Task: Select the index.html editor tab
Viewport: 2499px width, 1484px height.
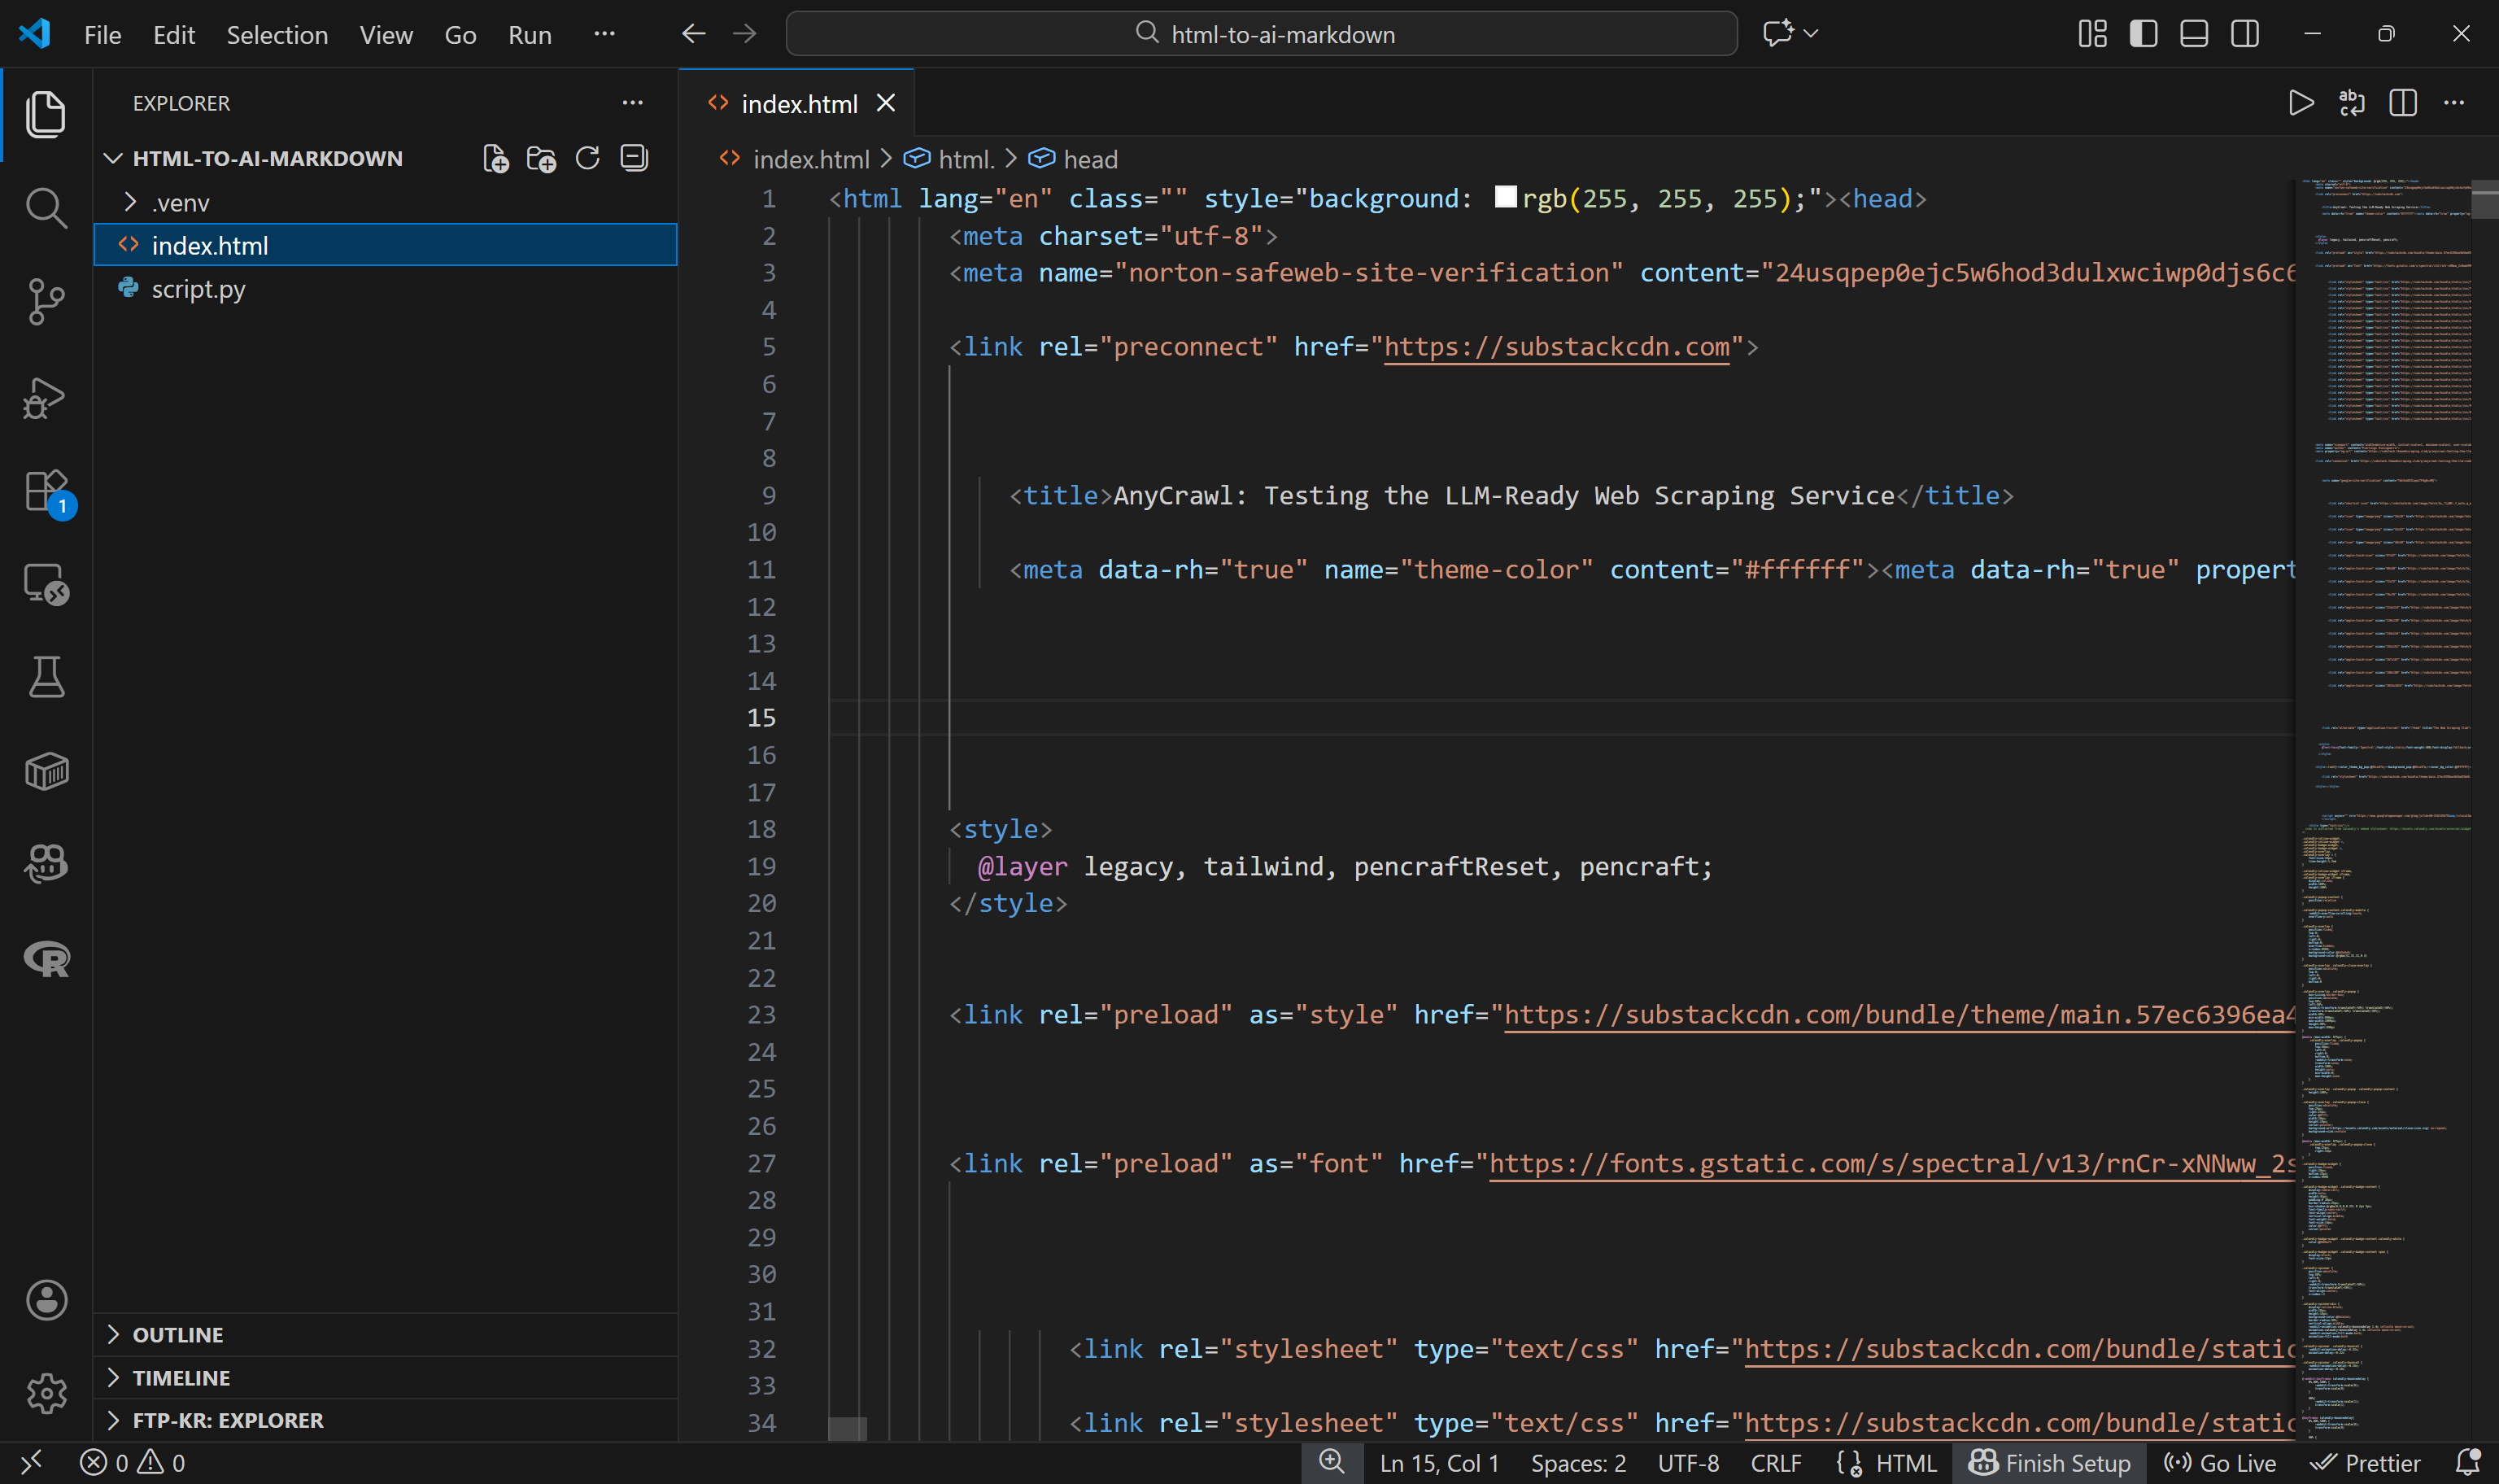Action: [x=799, y=104]
